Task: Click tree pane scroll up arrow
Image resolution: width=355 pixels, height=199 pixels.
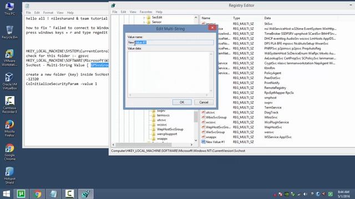Action: (196, 17)
